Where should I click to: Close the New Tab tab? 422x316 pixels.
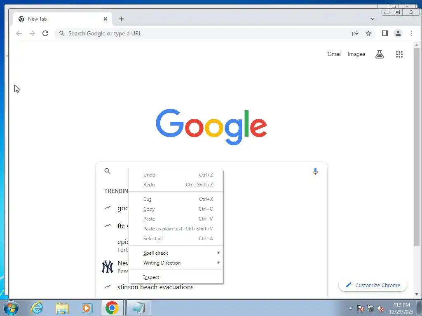(x=105, y=19)
